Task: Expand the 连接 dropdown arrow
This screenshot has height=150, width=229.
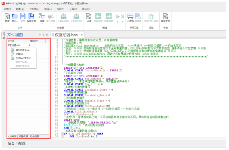Action: pyautogui.click(x=42, y=24)
